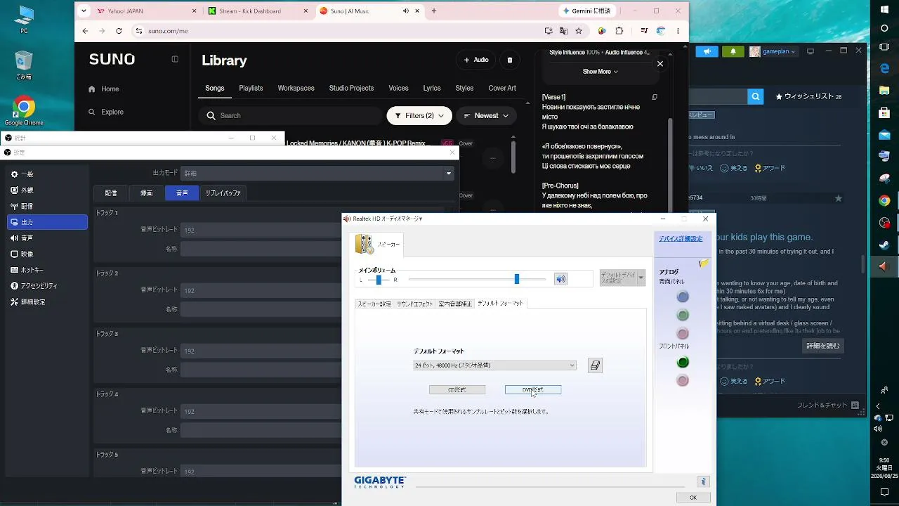Click the Windows Start button
Screen dimensions: 899x506
coord(884,8)
